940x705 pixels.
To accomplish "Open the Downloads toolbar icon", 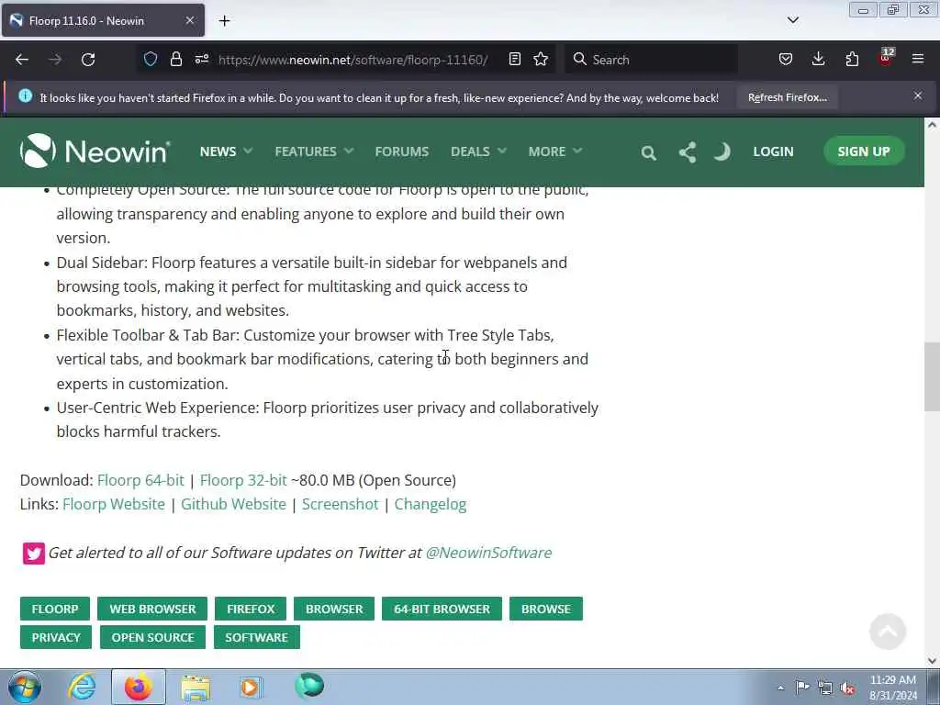I will [x=818, y=59].
